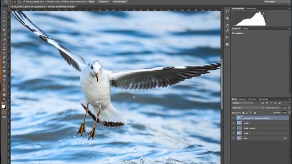Select the 'Гистограмма' tab

click(238, 9)
